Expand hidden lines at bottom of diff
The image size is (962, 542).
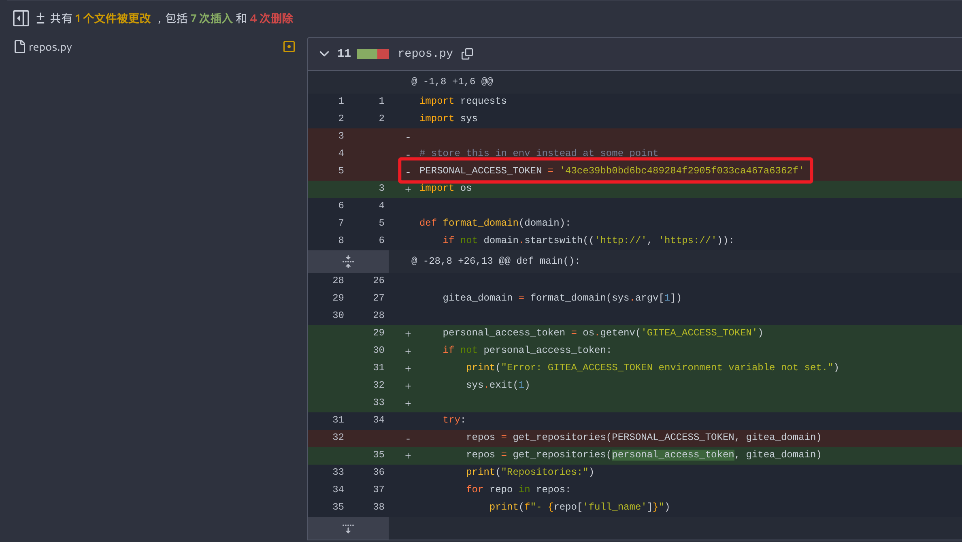348,528
